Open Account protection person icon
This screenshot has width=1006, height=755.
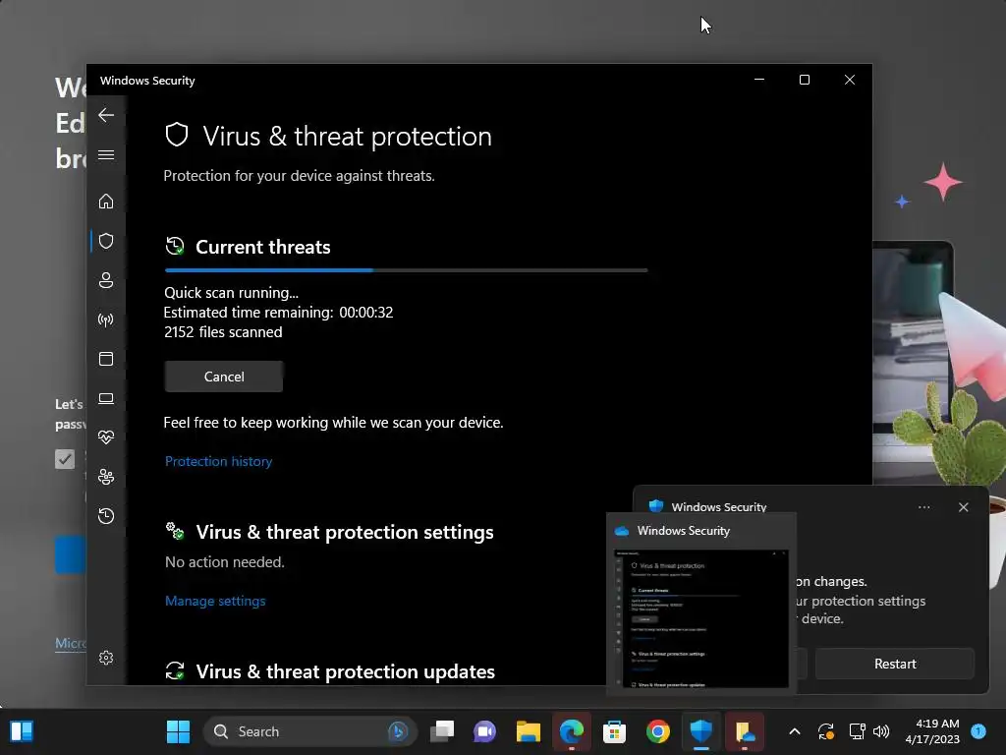pyautogui.click(x=106, y=280)
